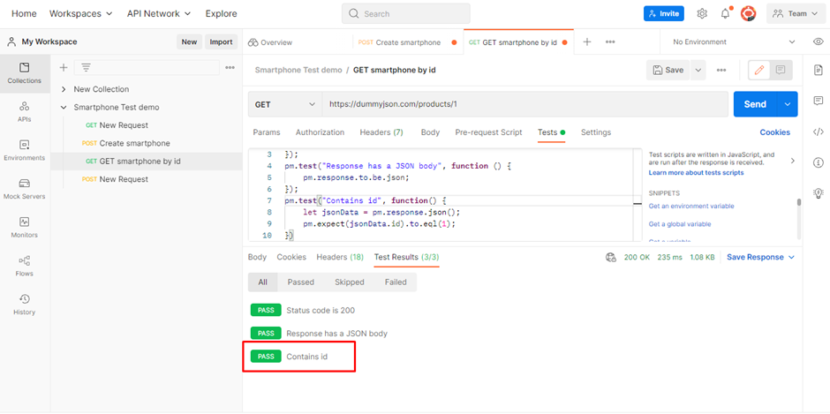Screen dimensions: 830x414
Task: Click the collections filter icon
Action: [86, 67]
